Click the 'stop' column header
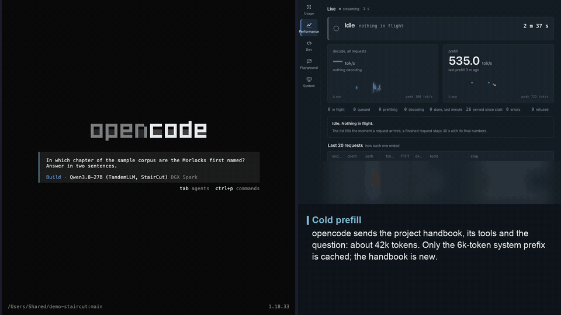The height and width of the screenshot is (315, 561). [x=474, y=156]
